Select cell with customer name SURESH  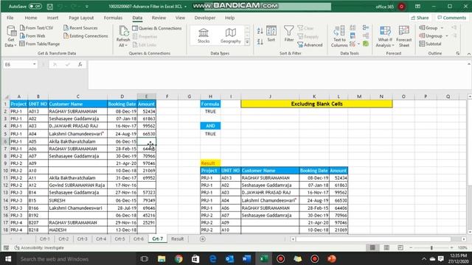click(77, 200)
